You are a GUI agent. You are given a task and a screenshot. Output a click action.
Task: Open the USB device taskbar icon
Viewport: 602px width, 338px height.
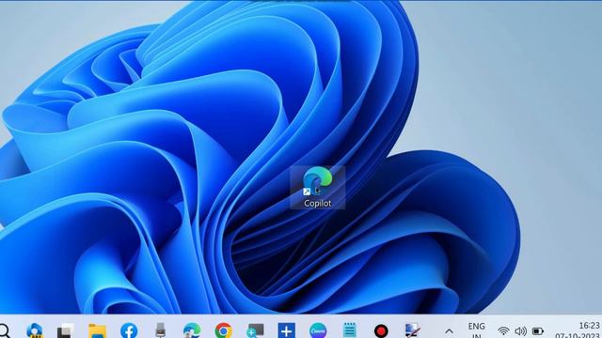click(161, 330)
